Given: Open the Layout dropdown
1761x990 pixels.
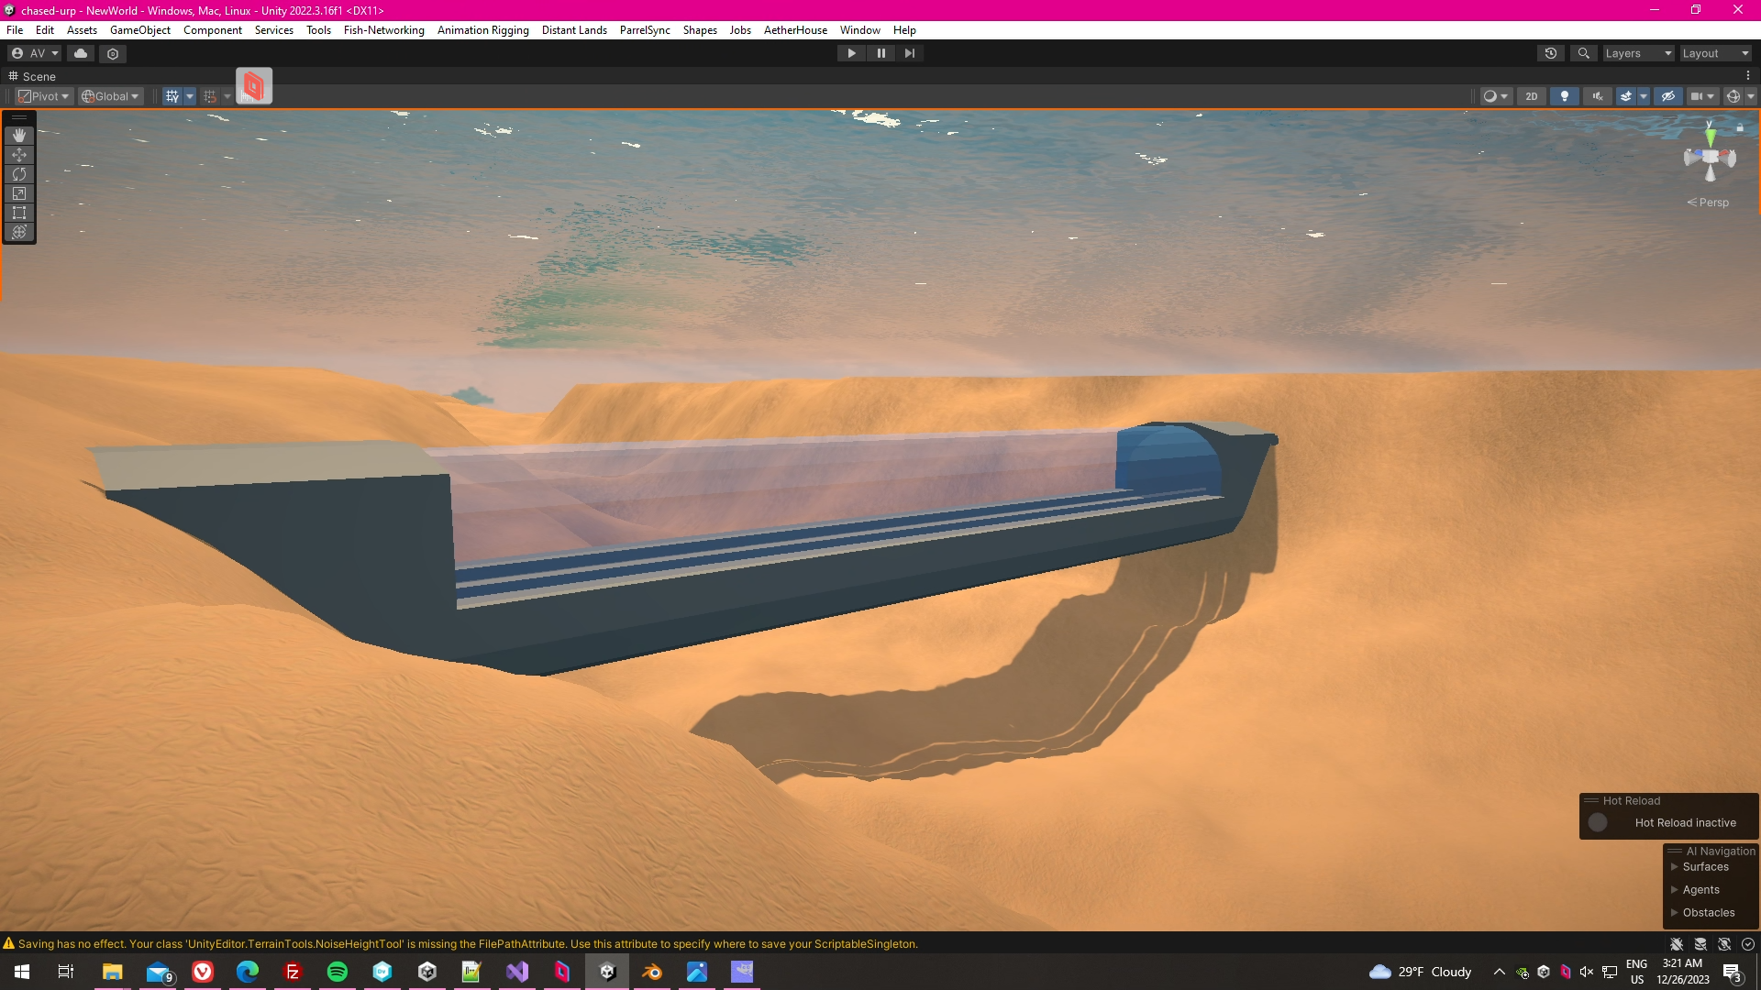Looking at the screenshot, I should (1715, 53).
